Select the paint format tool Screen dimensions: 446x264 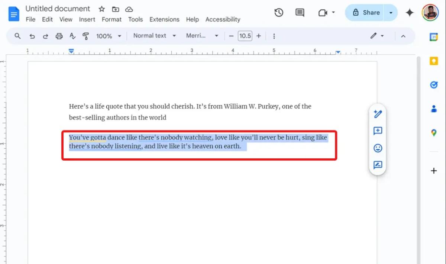tap(86, 36)
